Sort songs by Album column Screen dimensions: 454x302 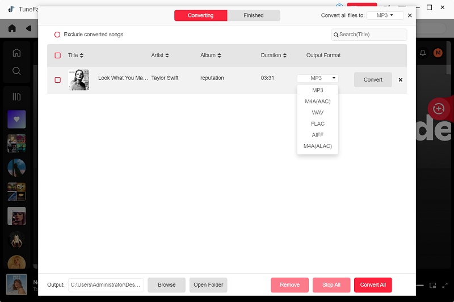(x=211, y=55)
